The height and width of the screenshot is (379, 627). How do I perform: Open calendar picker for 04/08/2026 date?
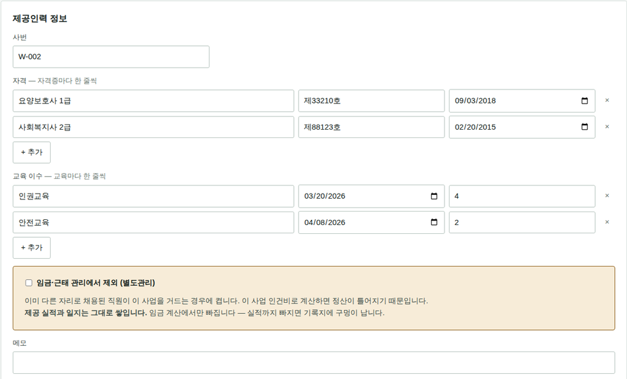(x=434, y=222)
